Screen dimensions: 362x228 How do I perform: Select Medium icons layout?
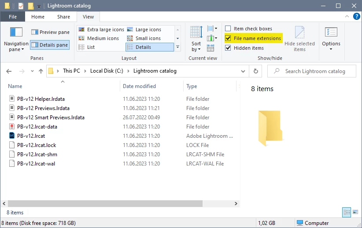99,38
